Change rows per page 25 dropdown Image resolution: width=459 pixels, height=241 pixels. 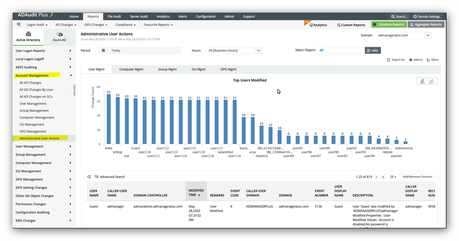coord(393,177)
